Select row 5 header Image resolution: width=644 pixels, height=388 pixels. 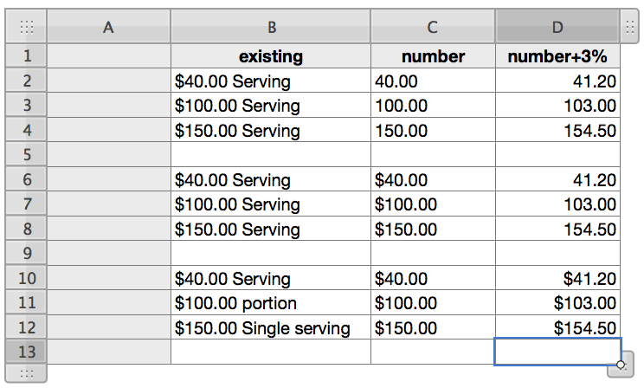(26, 155)
